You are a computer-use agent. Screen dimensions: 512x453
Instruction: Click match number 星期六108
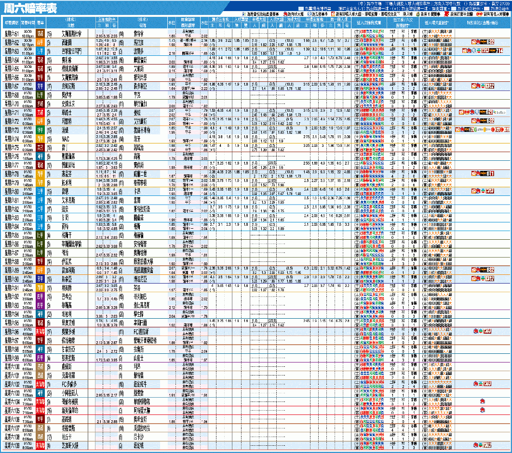(x=12, y=437)
